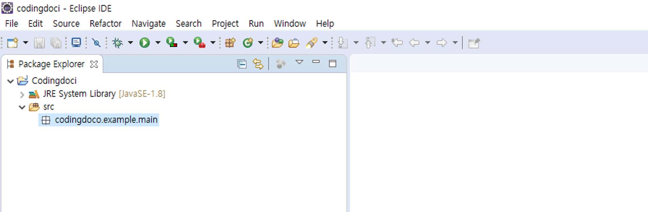Open the Run menu
Screen dimensions: 648x212
pyautogui.click(x=256, y=23)
